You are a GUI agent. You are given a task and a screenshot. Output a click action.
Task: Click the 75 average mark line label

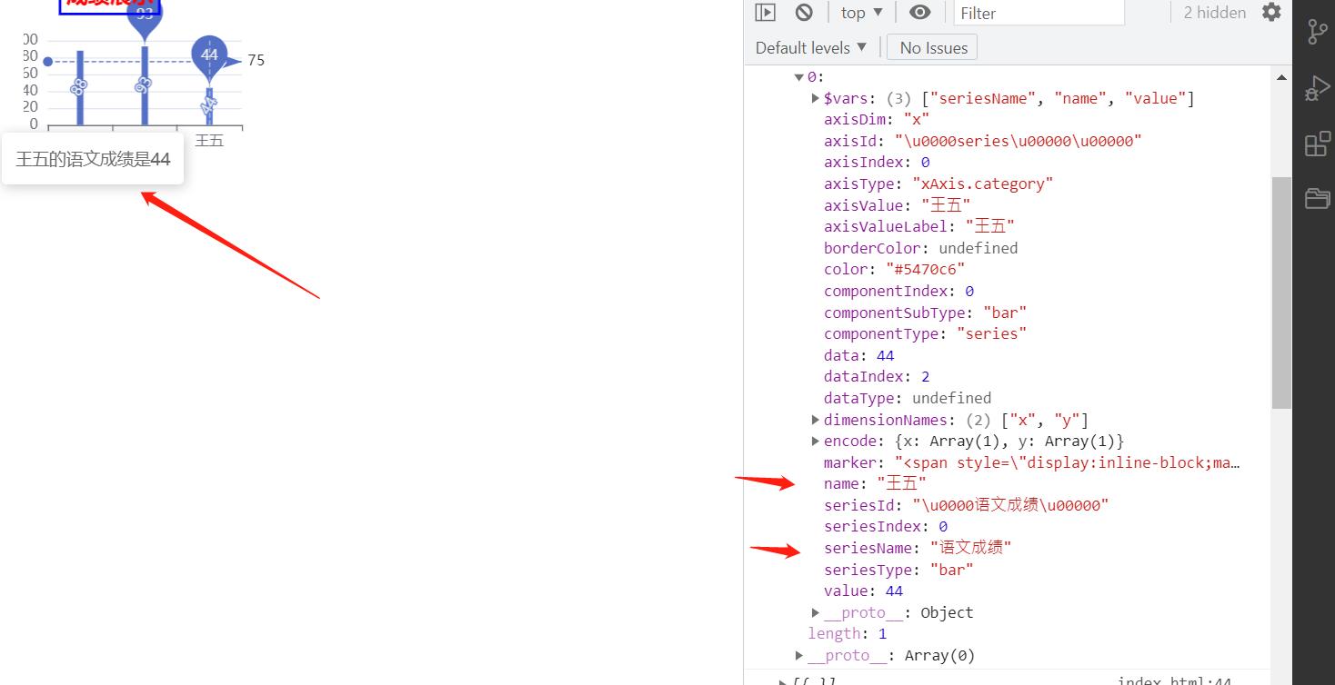click(x=256, y=60)
